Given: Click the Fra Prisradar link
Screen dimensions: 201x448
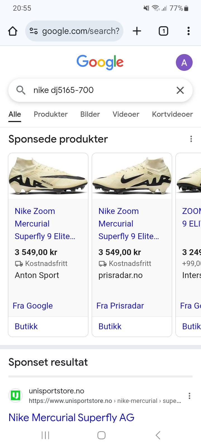Looking at the screenshot, I should point(120,306).
